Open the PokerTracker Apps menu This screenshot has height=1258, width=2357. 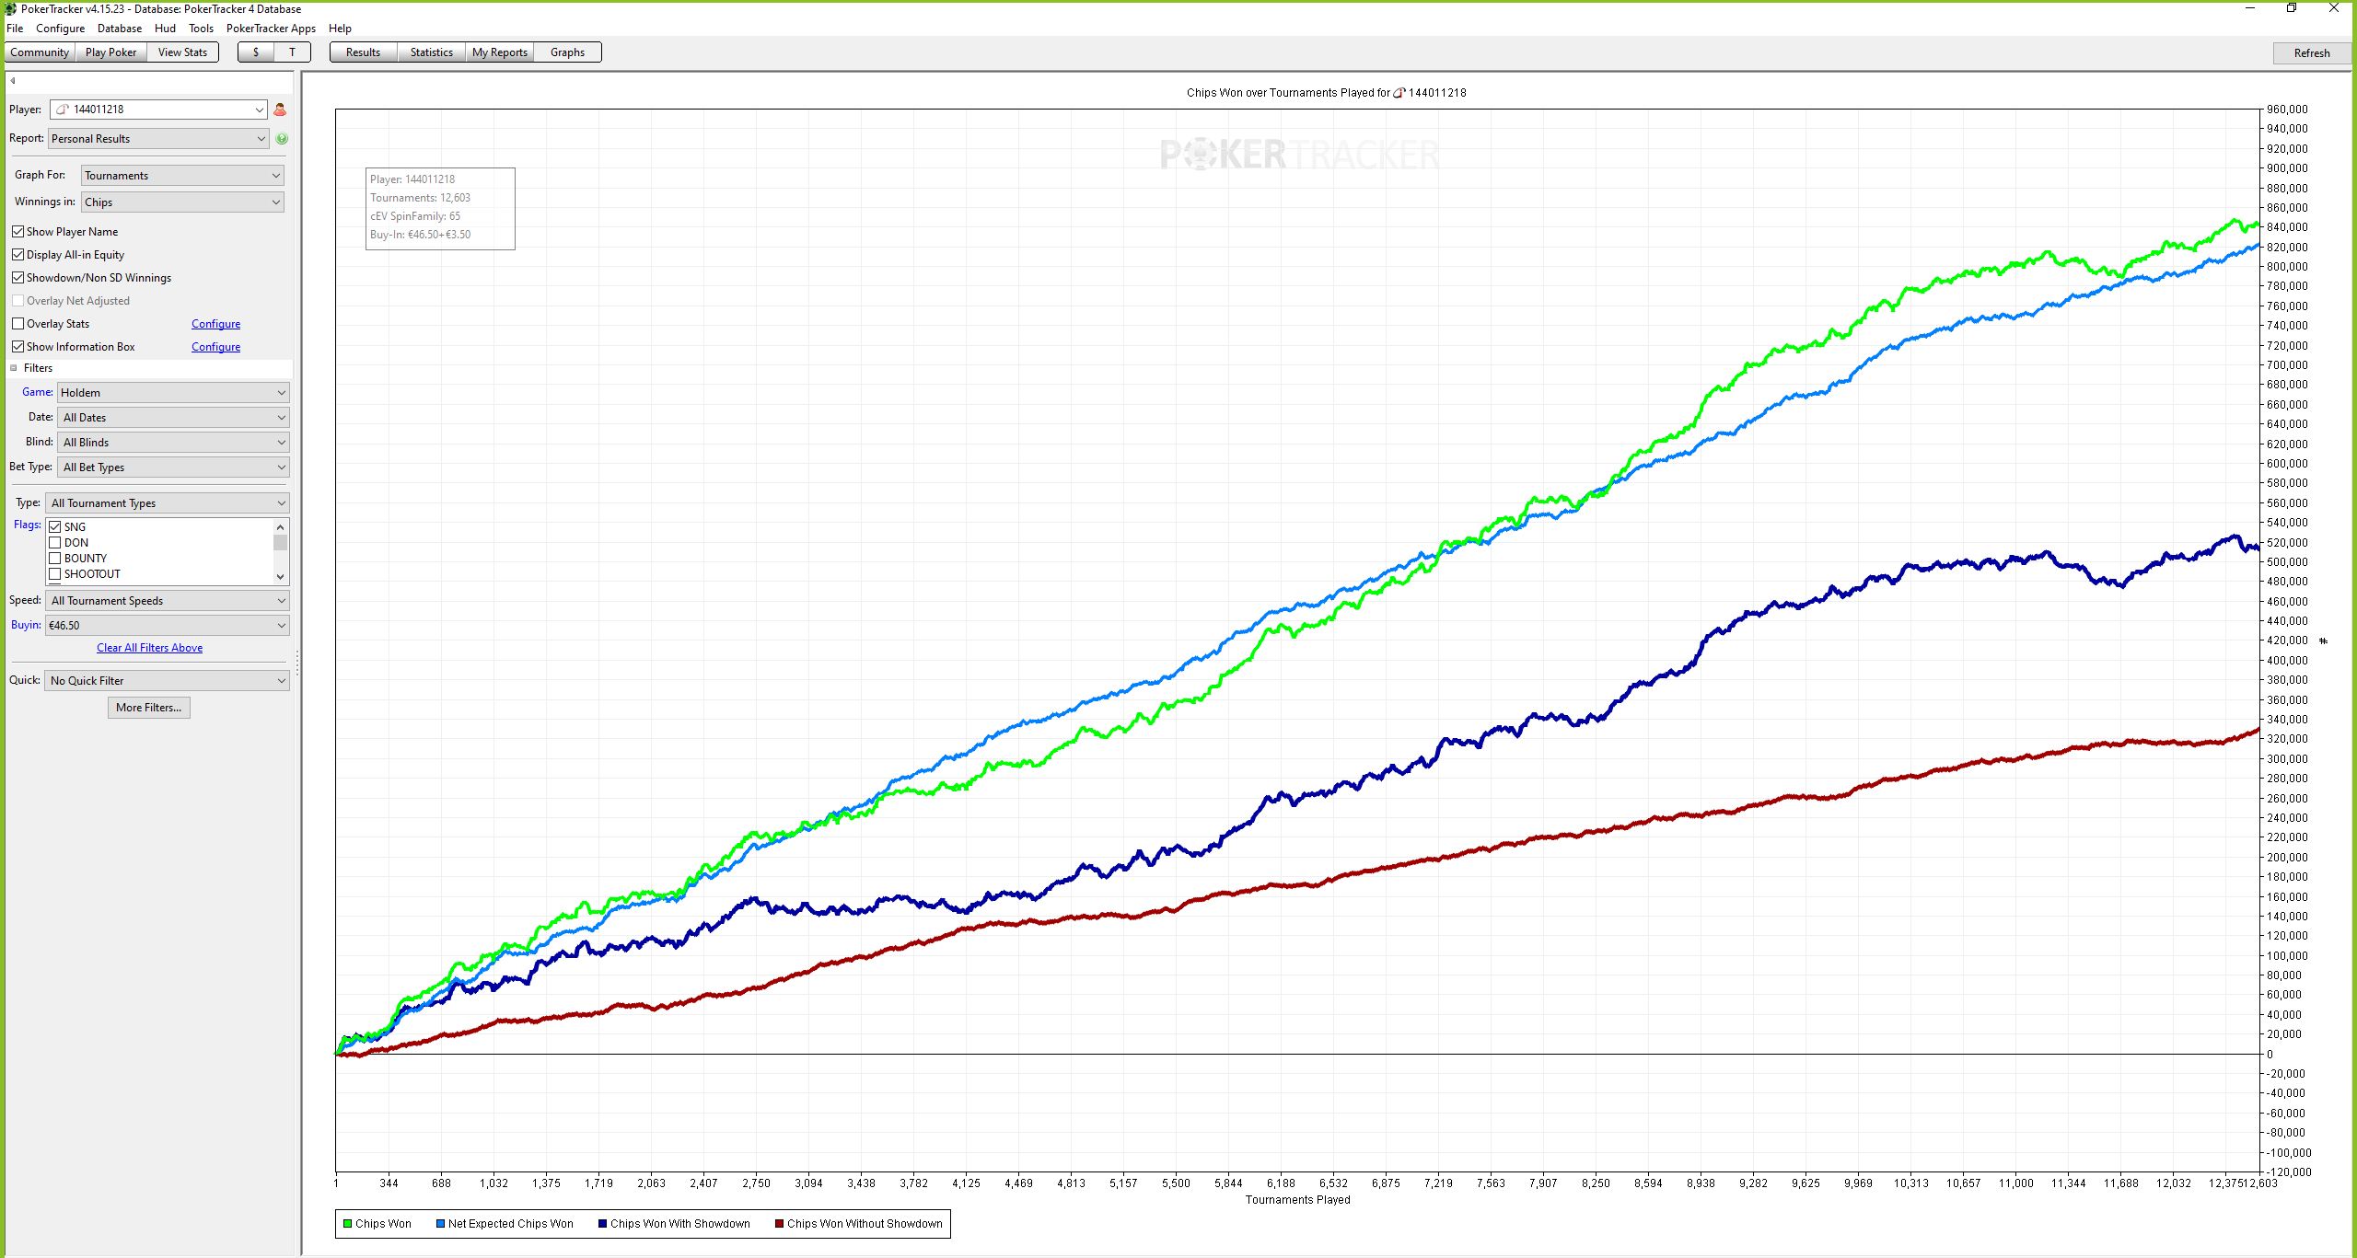coord(271,29)
